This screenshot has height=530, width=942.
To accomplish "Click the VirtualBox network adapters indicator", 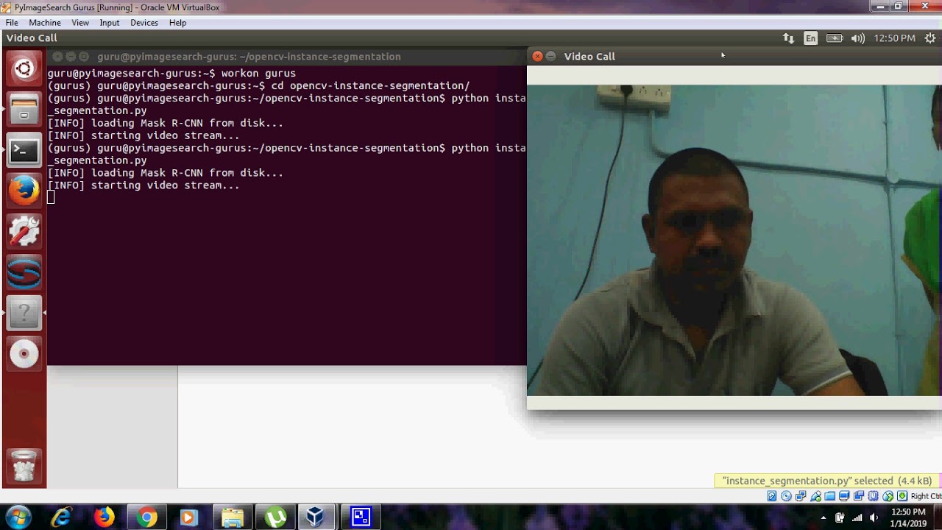I will point(801,496).
